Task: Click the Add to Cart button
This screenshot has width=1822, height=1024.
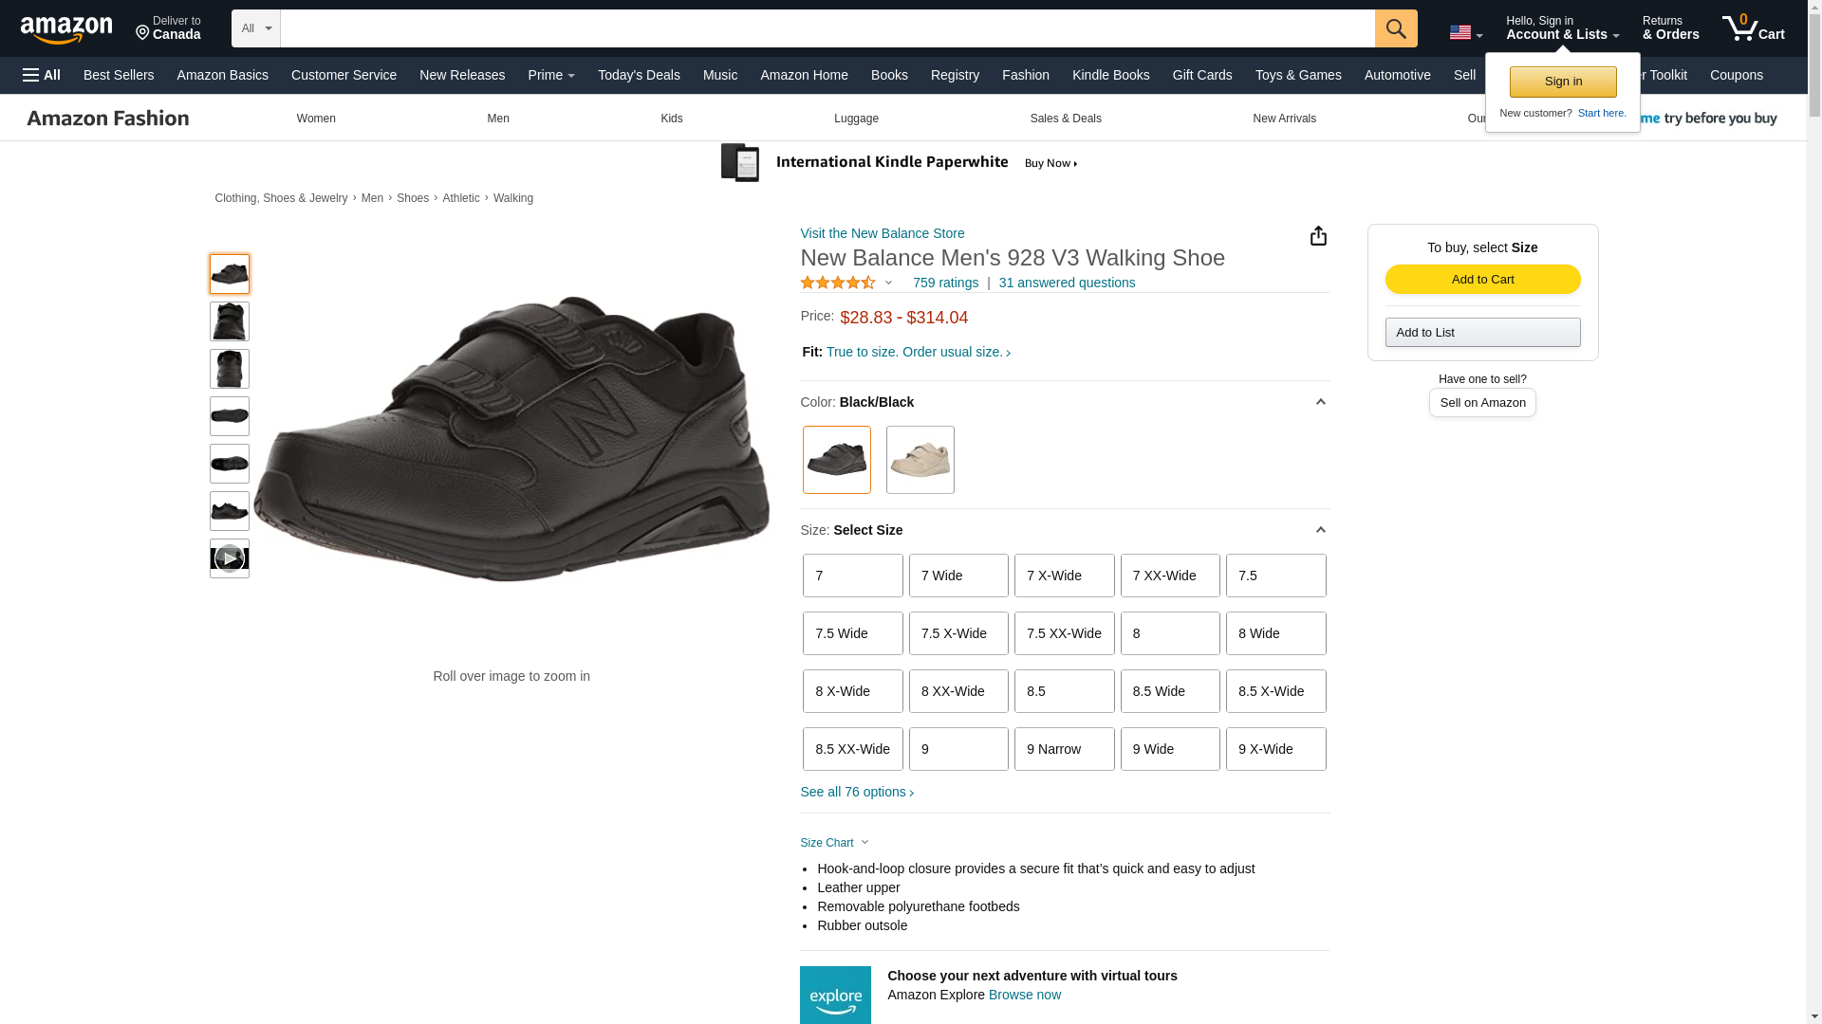Action: tap(1482, 279)
